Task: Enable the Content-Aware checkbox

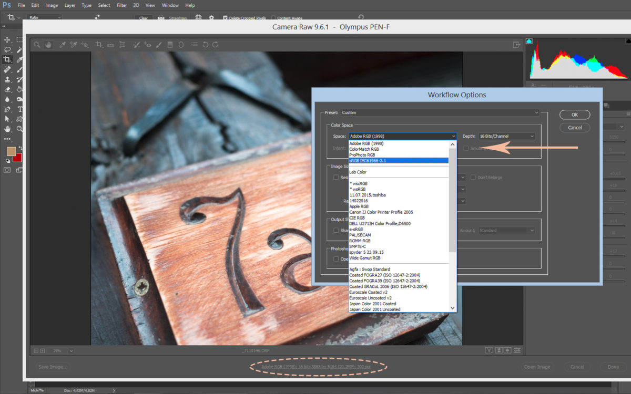Action: pos(273,18)
